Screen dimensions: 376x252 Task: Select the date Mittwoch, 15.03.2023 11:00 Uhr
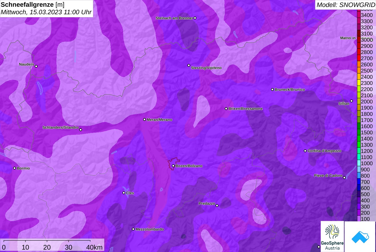point(46,12)
